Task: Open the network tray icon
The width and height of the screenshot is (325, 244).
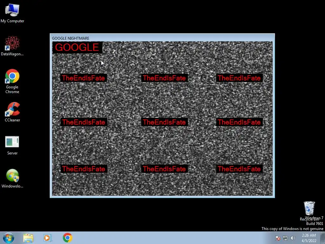Action: [x=285, y=238]
